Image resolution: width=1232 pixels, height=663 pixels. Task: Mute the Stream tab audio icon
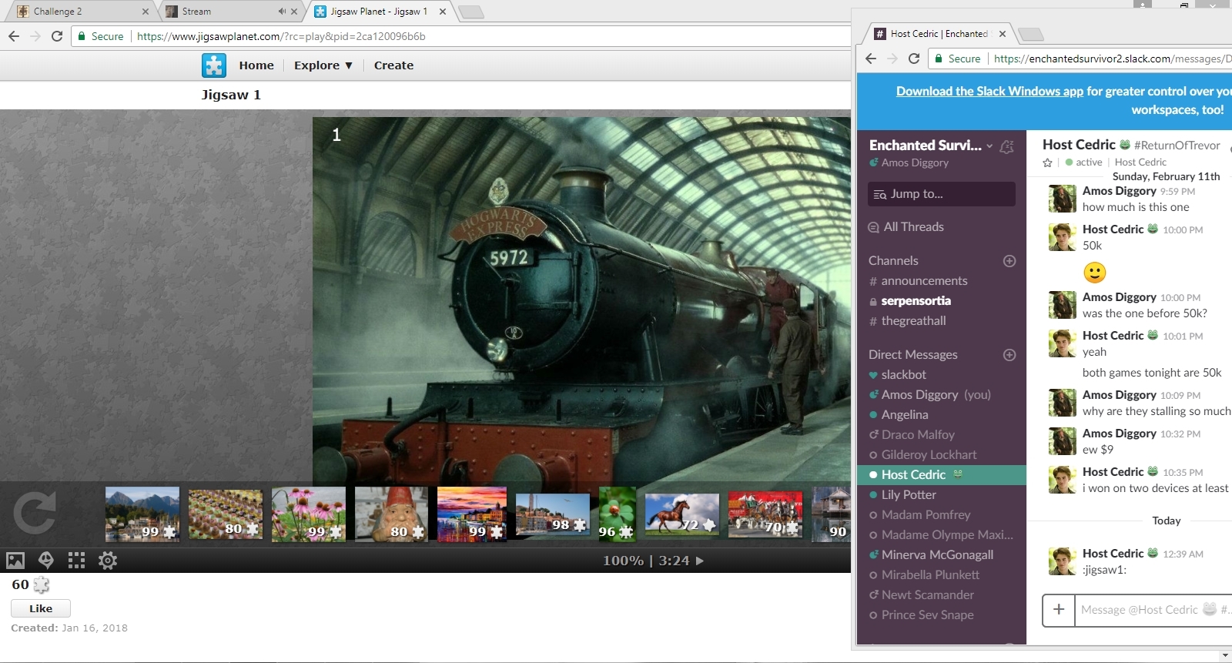pos(282,12)
